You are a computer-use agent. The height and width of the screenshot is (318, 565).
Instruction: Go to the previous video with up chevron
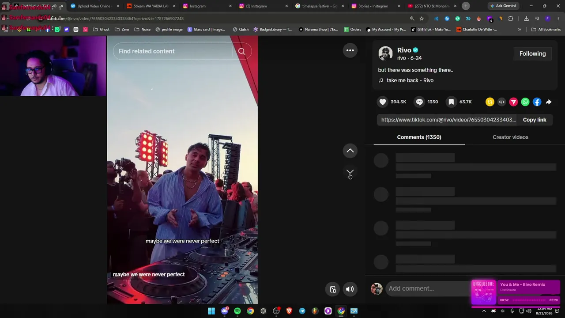[x=350, y=151]
